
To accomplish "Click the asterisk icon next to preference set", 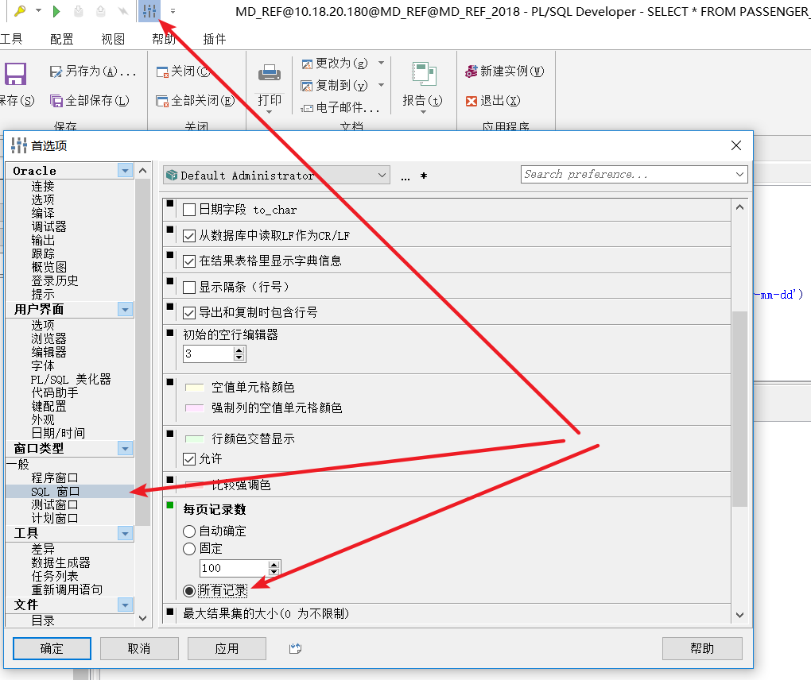I will point(424,176).
